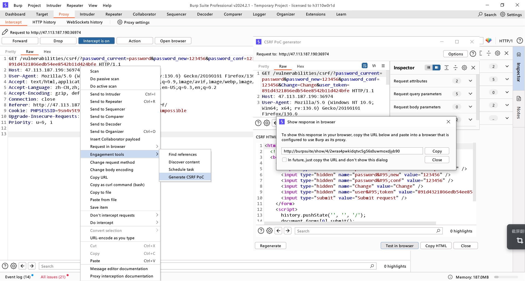This screenshot has width=525, height=281.
Task: Open Proxy settings gear
Action: [x=120, y=22]
